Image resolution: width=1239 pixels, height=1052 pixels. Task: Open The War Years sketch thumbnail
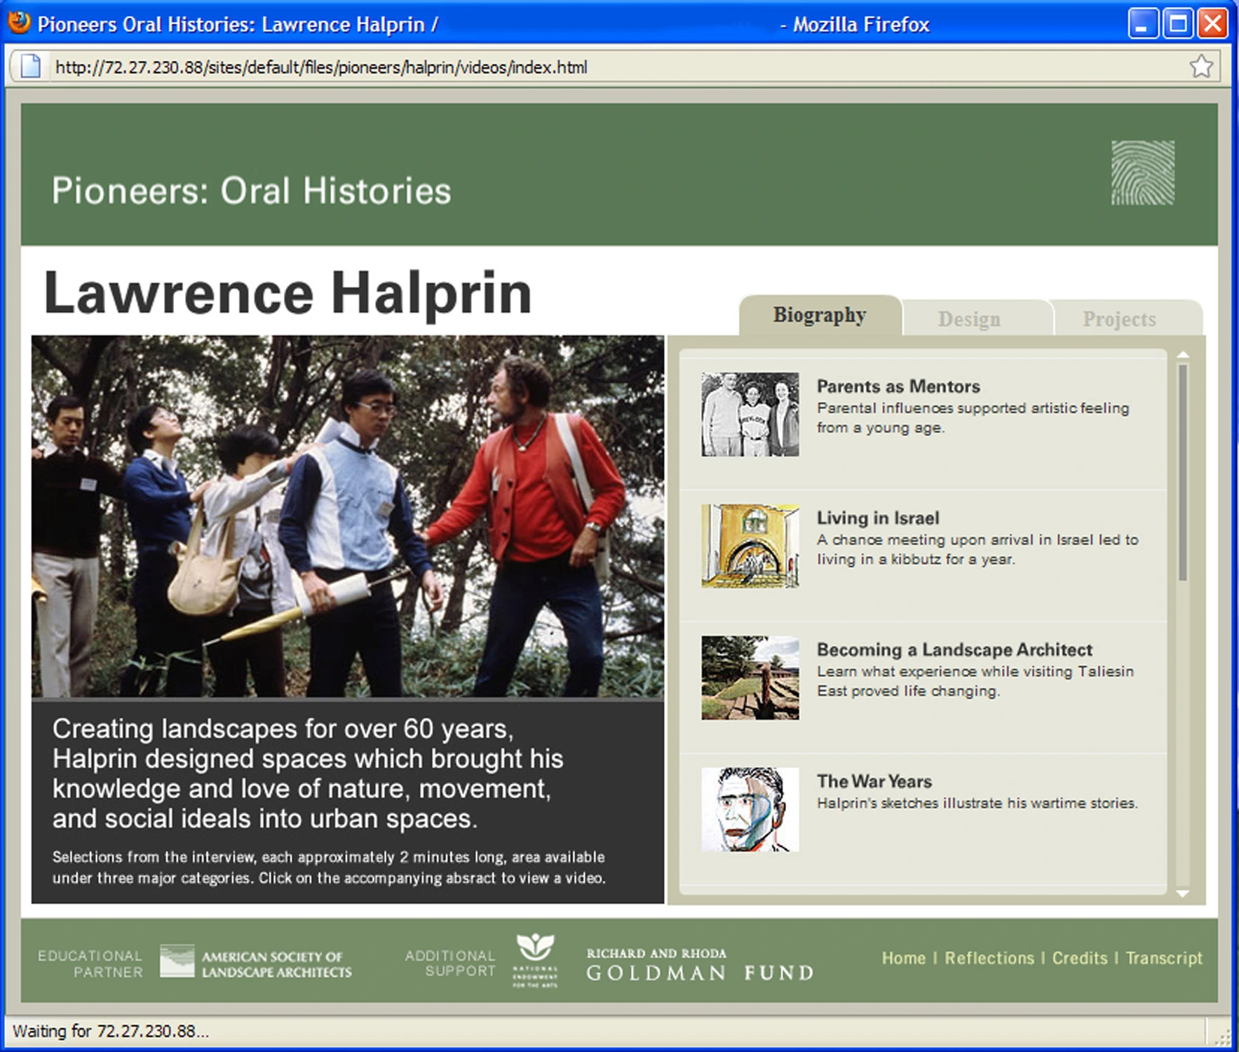[x=750, y=809]
